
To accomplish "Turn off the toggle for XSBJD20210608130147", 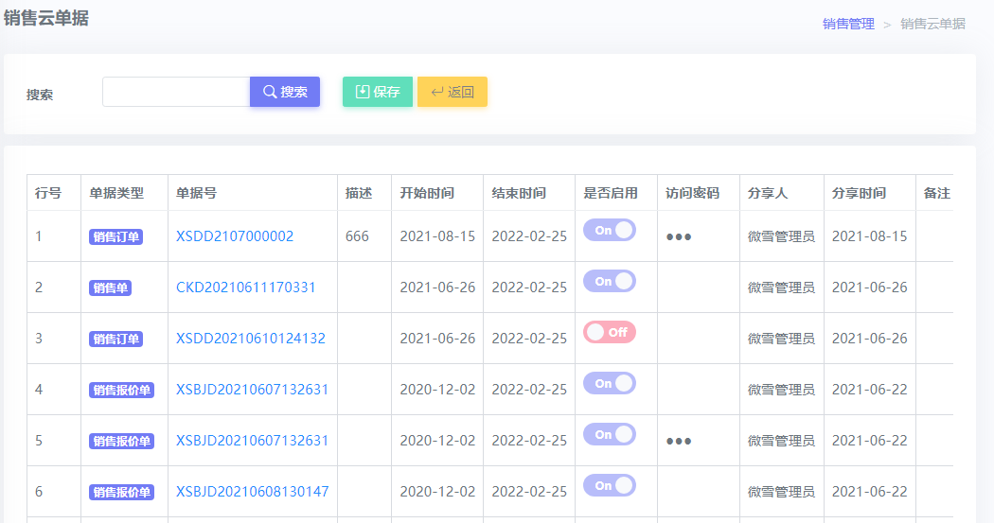I will coord(610,486).
